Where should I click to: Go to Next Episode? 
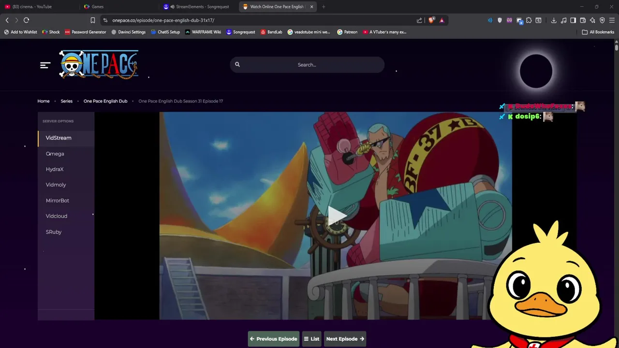[345, 339]
